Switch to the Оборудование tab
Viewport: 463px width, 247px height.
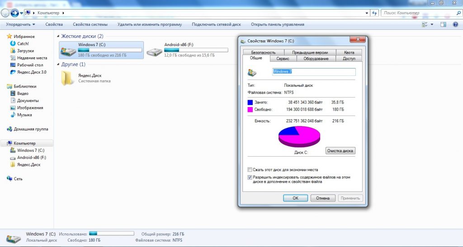point(316,59)
